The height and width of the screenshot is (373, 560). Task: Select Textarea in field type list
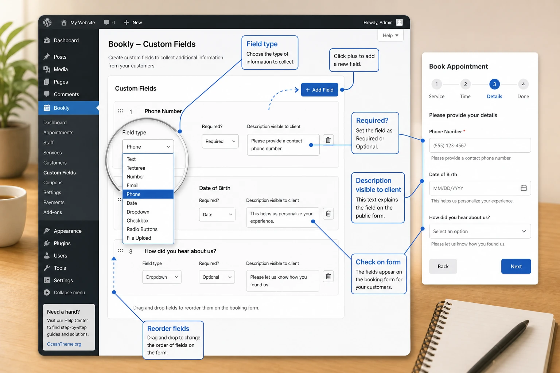tap(148, 168)
